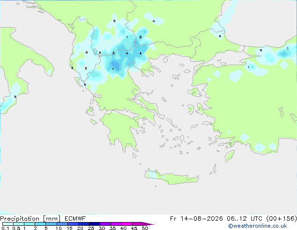Click the "ECMWF" model label
Screen dimensions: 297x230
(75, 219)
